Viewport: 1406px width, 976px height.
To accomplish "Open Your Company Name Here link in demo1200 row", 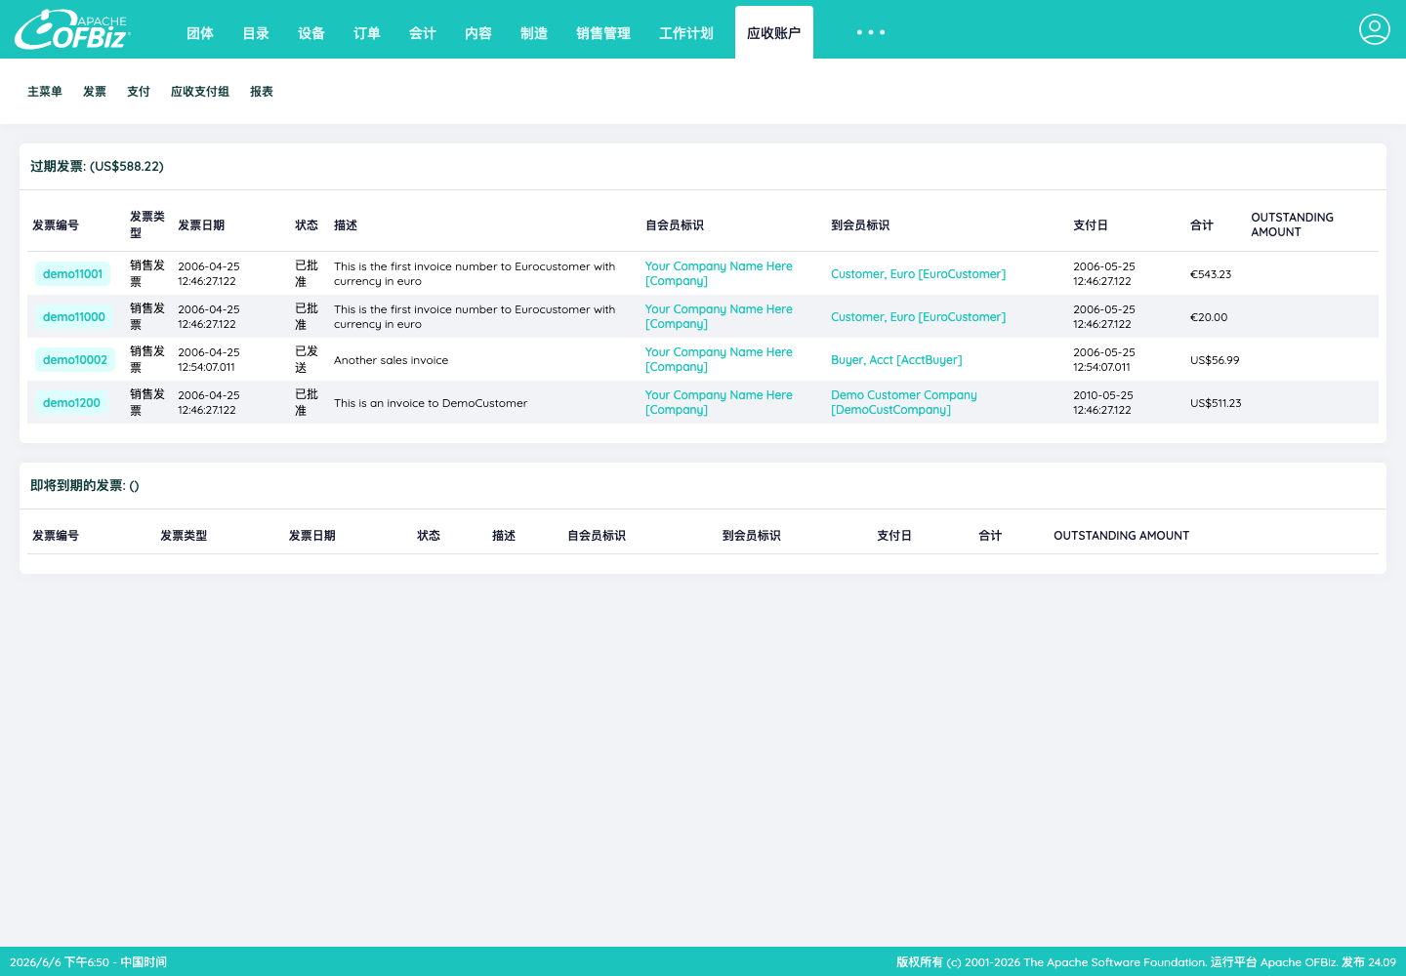I will pyautogui.click(x=719, y=402).
